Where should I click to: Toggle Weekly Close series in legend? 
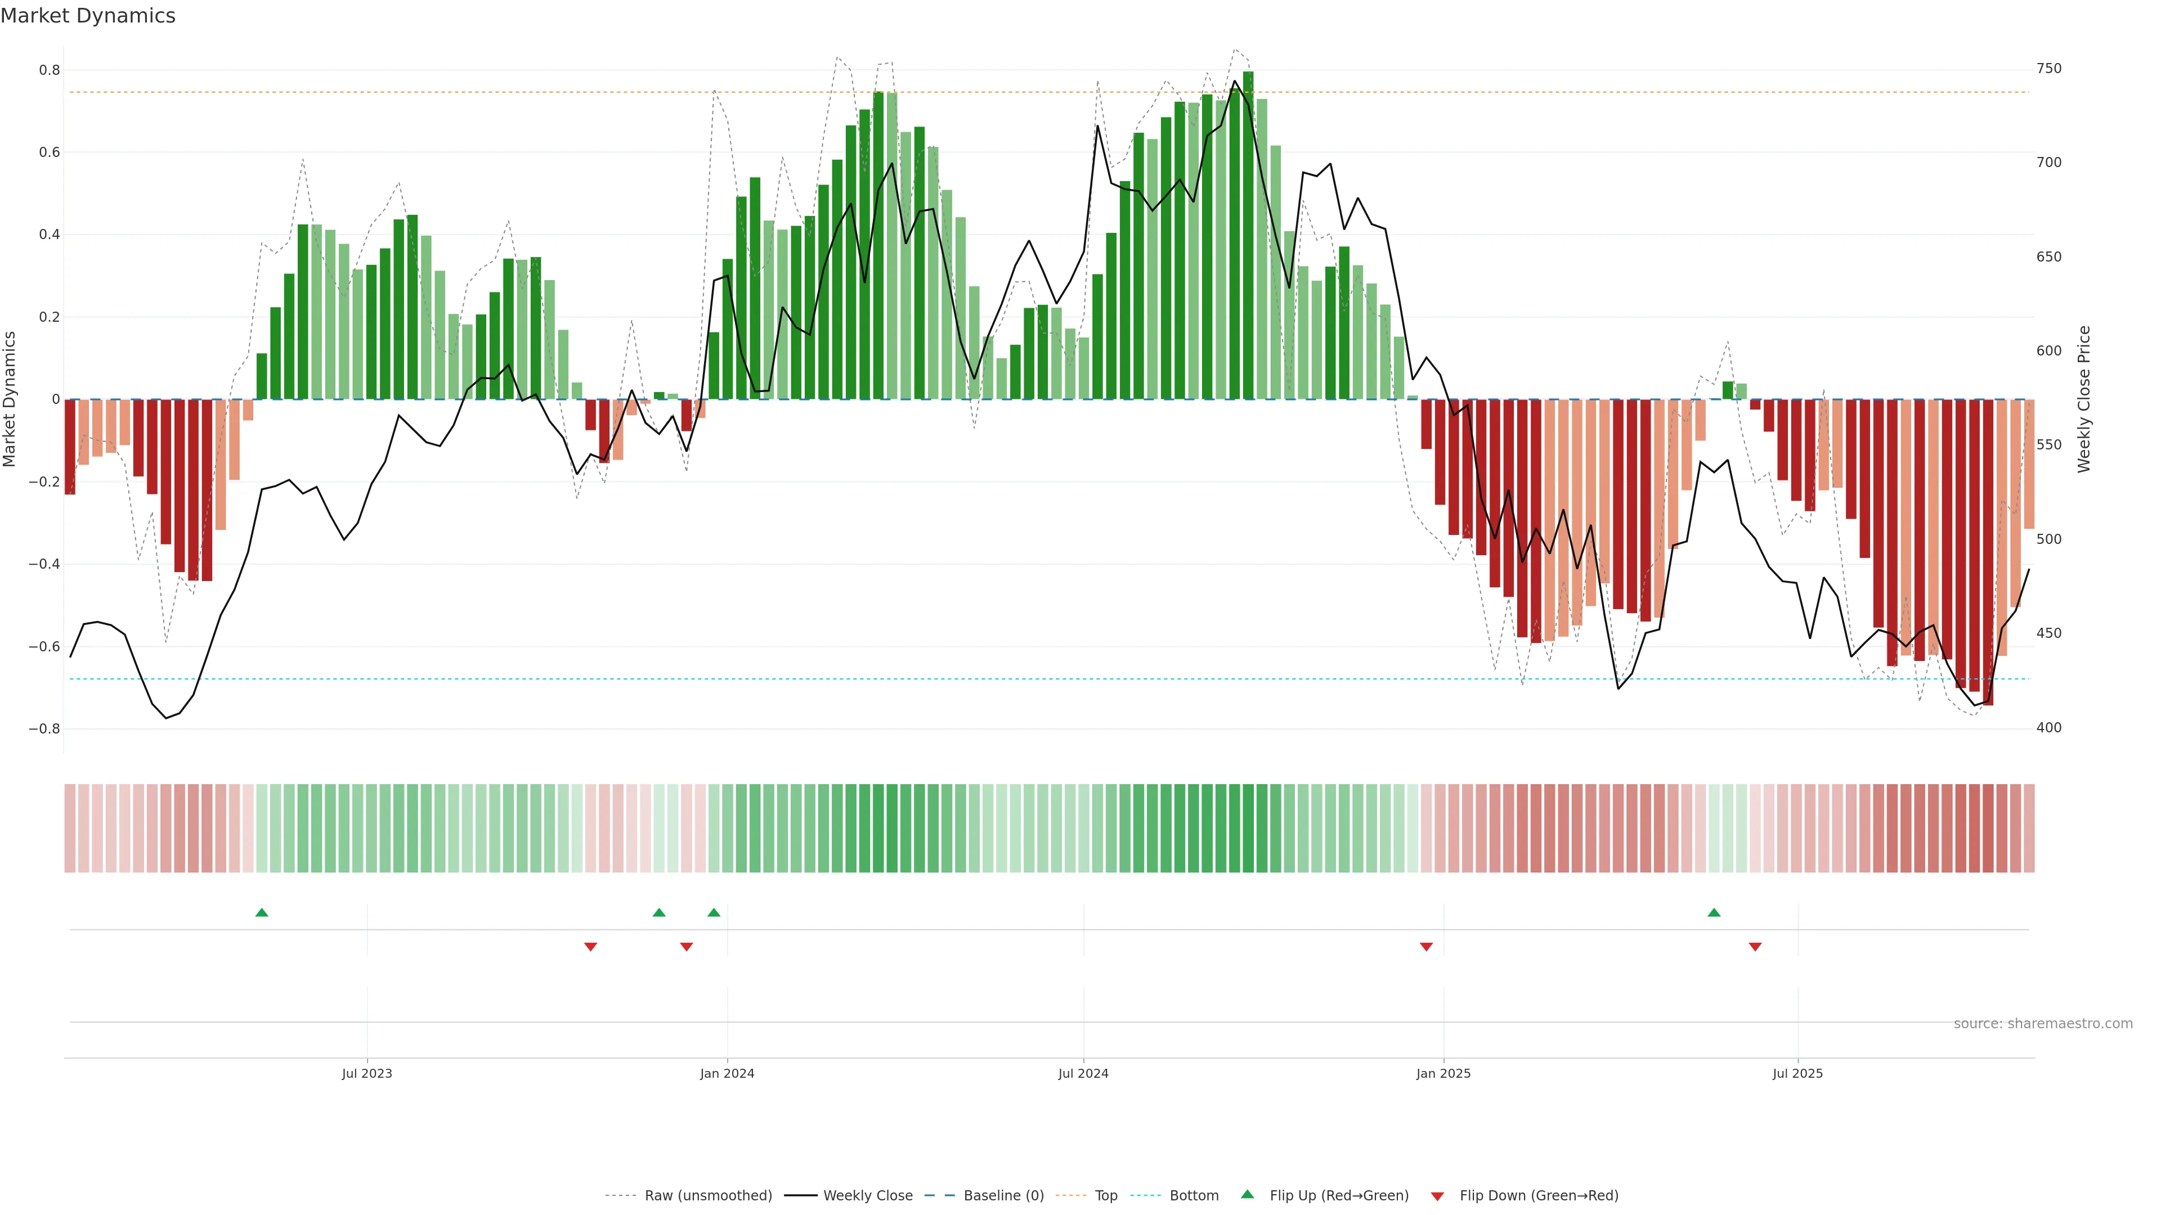[x=867, y=1196]
